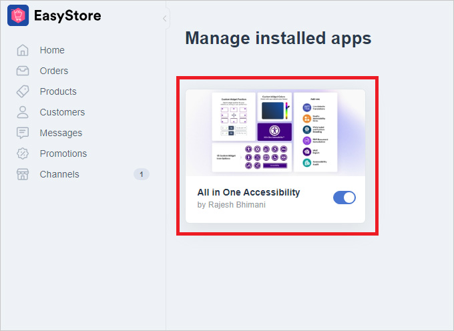Click the 'by Rajesh Bhimani' author text
Screen dimensions: 454x331
(232, 205)
